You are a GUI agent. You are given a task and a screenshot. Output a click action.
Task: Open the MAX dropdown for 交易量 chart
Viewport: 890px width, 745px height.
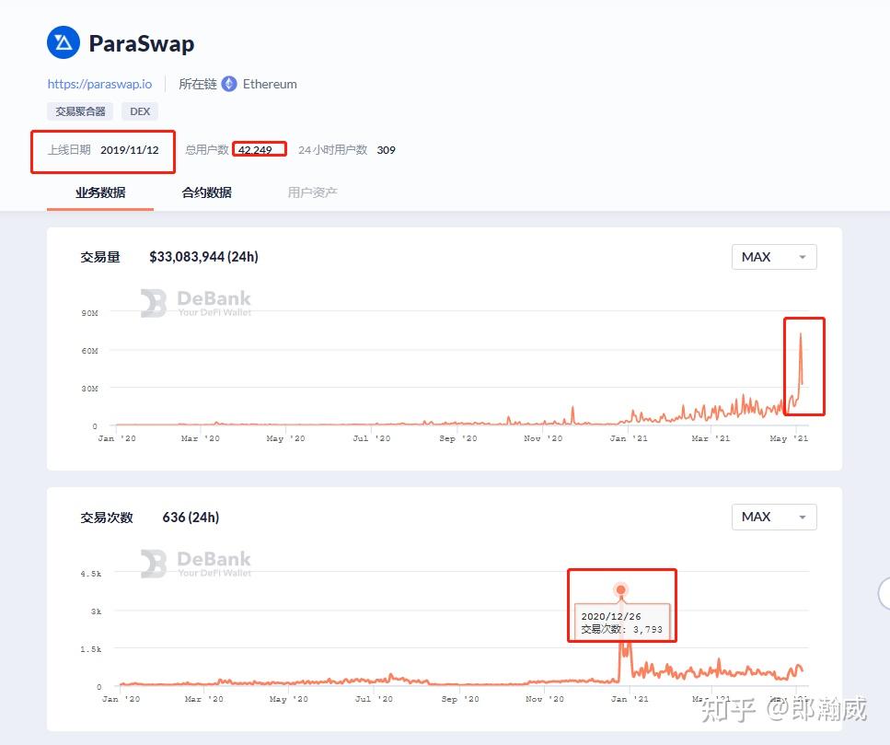tap(774, 257)
